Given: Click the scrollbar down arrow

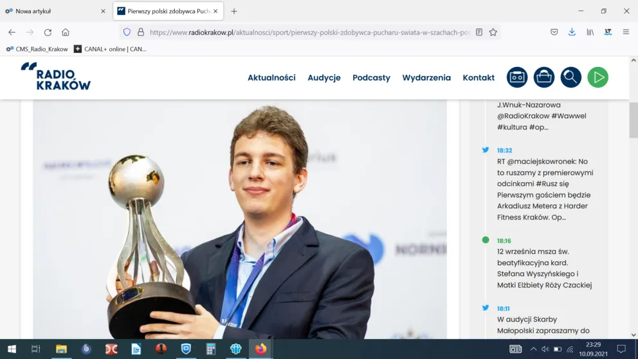Looking at the screenshot, I should (x=633, y=335).
